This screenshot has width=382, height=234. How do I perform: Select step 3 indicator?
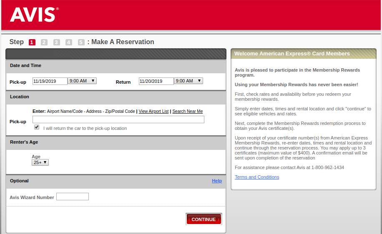coord(57,42)
